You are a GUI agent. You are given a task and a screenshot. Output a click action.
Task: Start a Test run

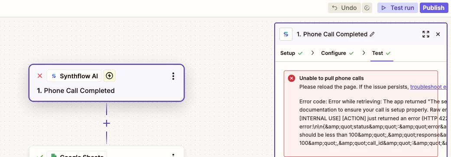[398, 8]
